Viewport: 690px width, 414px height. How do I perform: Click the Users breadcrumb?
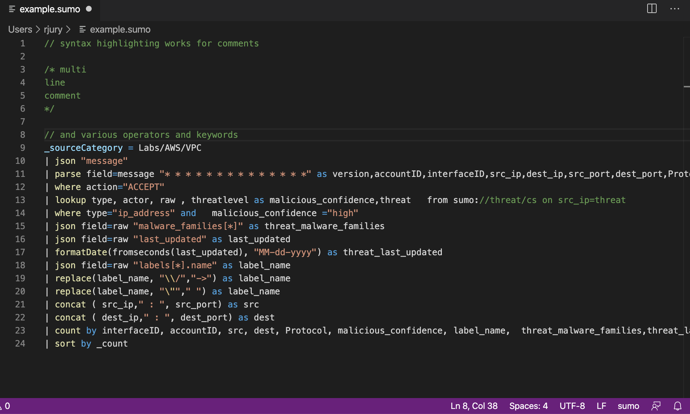click(x=20, y=29)
